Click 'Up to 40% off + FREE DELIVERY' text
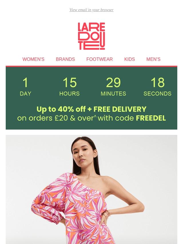Screen dimensions: 183x244 coord(91,109)
